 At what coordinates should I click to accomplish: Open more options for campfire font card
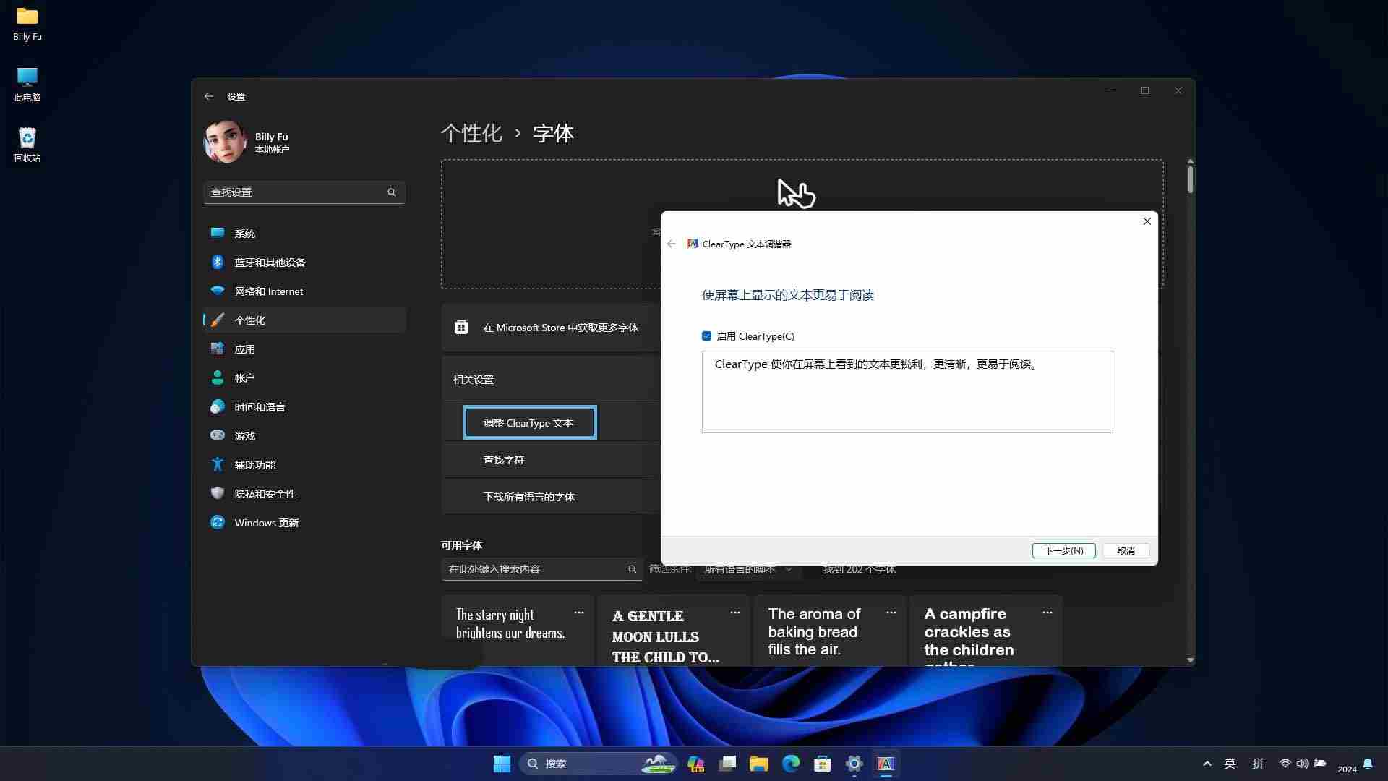coord(1047,613)
